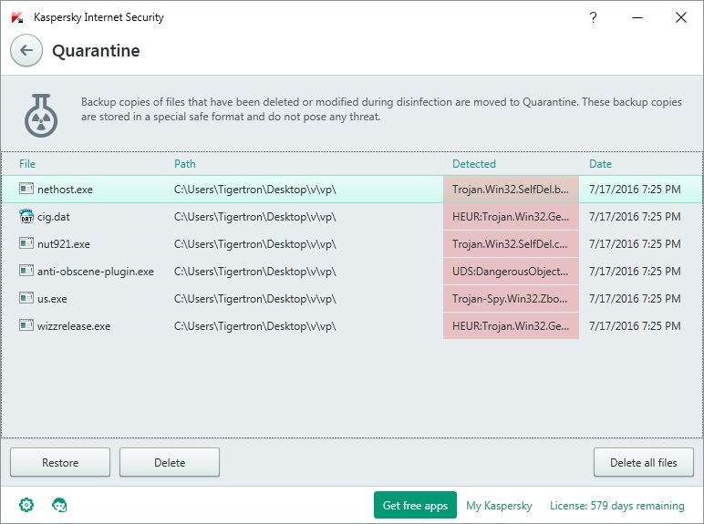Click the Trojan.Win32.SelfDel.c... detection cell
Image resolution: width=704 pixels, height=524 pixels.
(511, 244)
